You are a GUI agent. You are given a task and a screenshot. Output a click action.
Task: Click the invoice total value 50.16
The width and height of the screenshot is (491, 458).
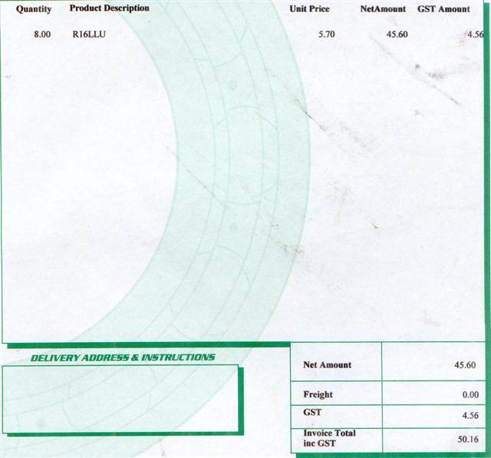[465, 440]
